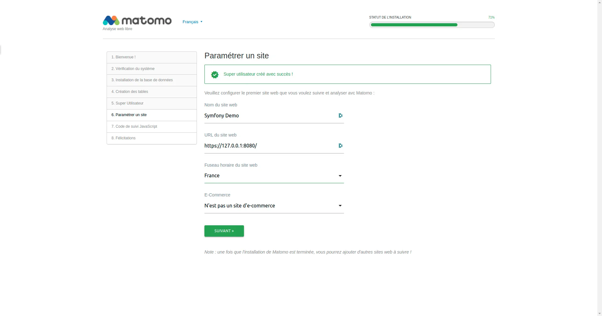Click the green success checkmark badge
The width and height of the screenshot is (602, 316).
point(215,74)
